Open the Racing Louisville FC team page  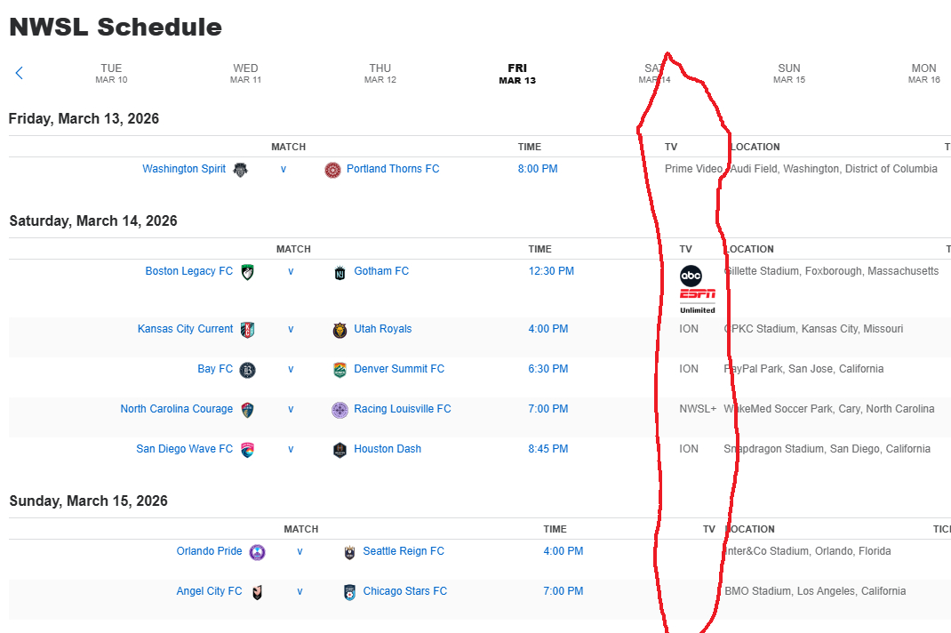402,409
